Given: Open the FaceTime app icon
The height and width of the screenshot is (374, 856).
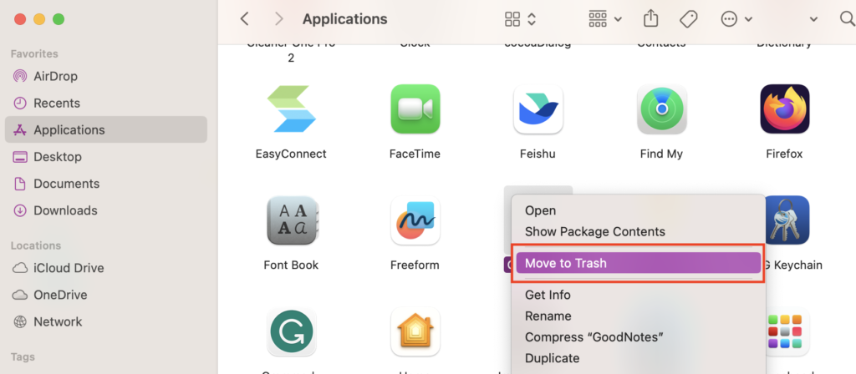Looking at the screenshot, I should (415, 110).
